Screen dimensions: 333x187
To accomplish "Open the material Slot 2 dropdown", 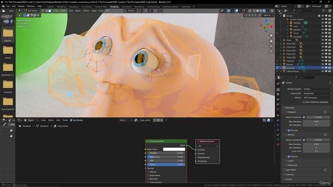I will coord(126,120).
